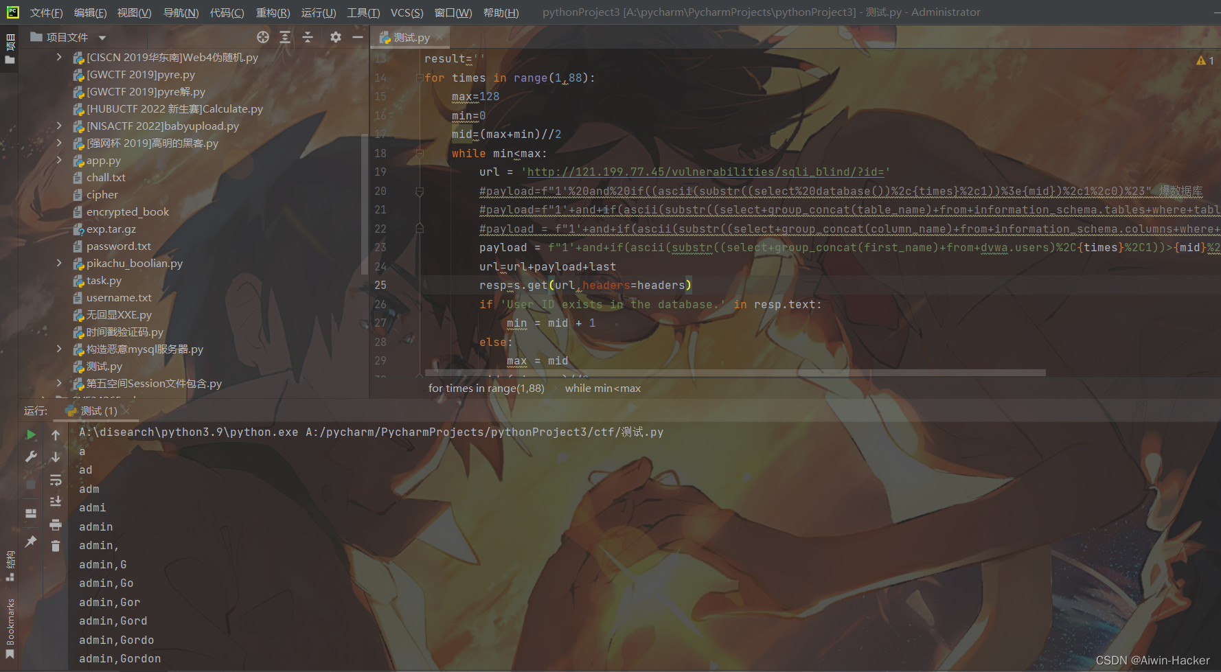Open the Project tool window sidebar icon
This screenshot has height=672, width=1221.
[10, 48]
